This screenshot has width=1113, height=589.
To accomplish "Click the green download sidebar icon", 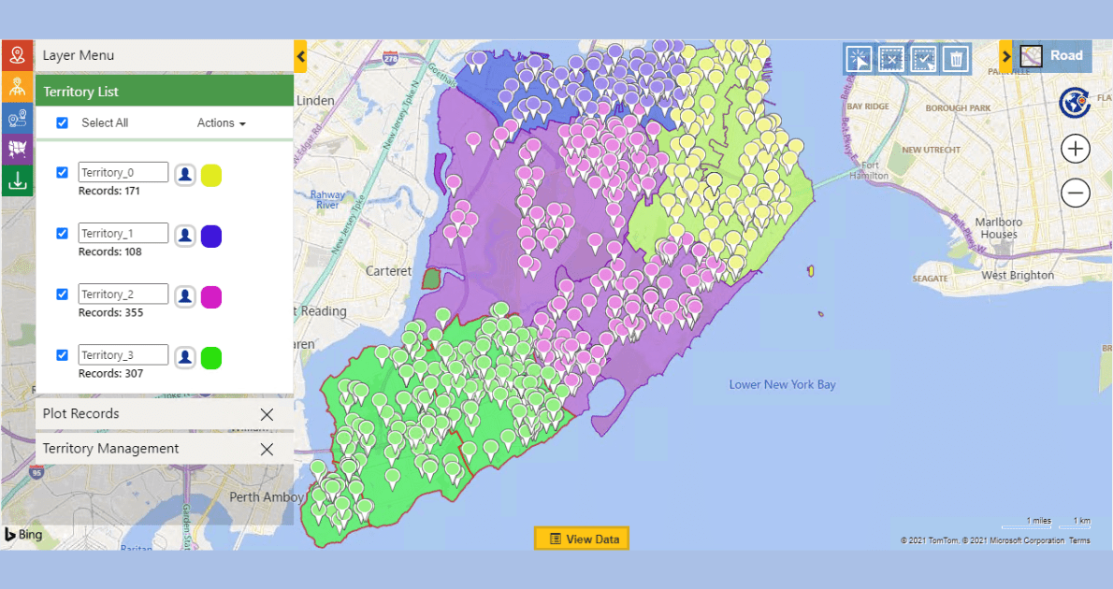I will point(17,181).
